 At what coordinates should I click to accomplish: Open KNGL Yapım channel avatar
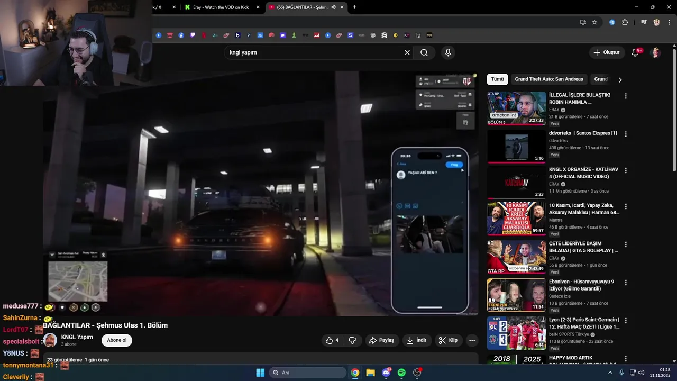tap(50, 340)
